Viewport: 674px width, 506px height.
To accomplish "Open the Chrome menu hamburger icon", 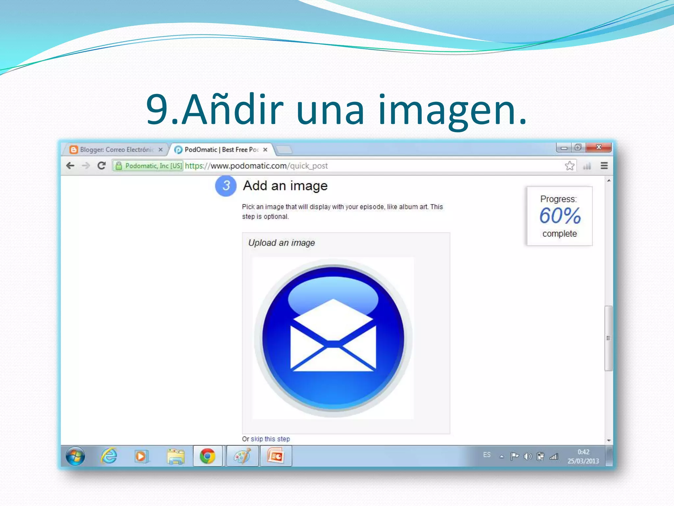I will click(x=604, y=166).
